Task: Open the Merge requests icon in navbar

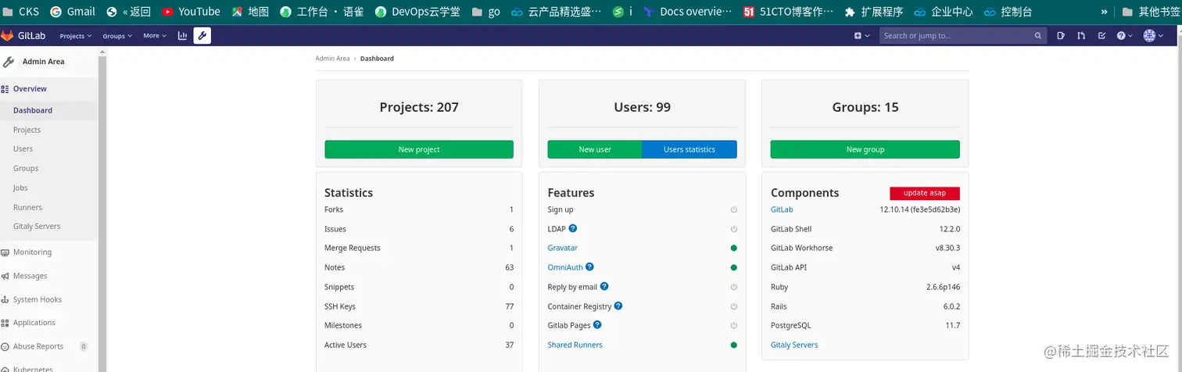Action: 1081,36
